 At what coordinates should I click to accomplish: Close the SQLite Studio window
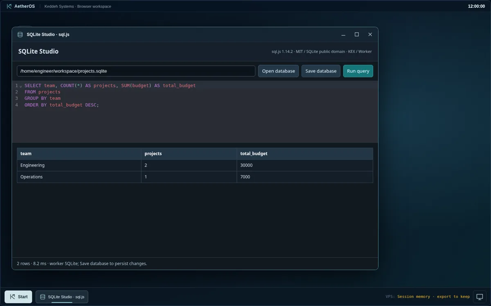[370, 34]
